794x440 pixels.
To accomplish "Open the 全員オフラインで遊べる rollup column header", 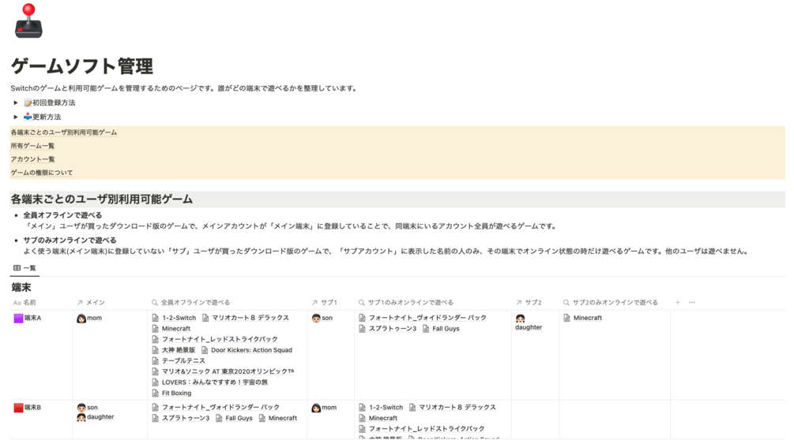I will pos(190,303).
